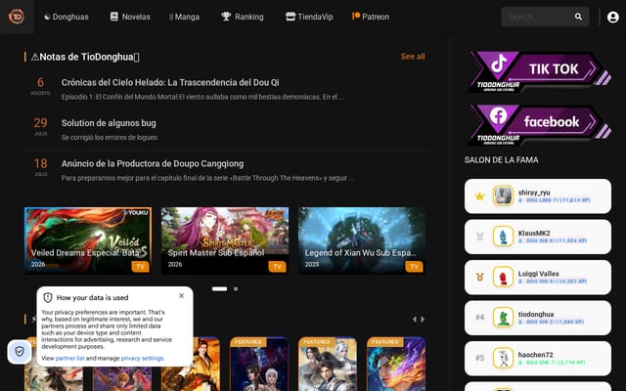Click the gold crown icon by shiray_ryu

pos(479,196)
